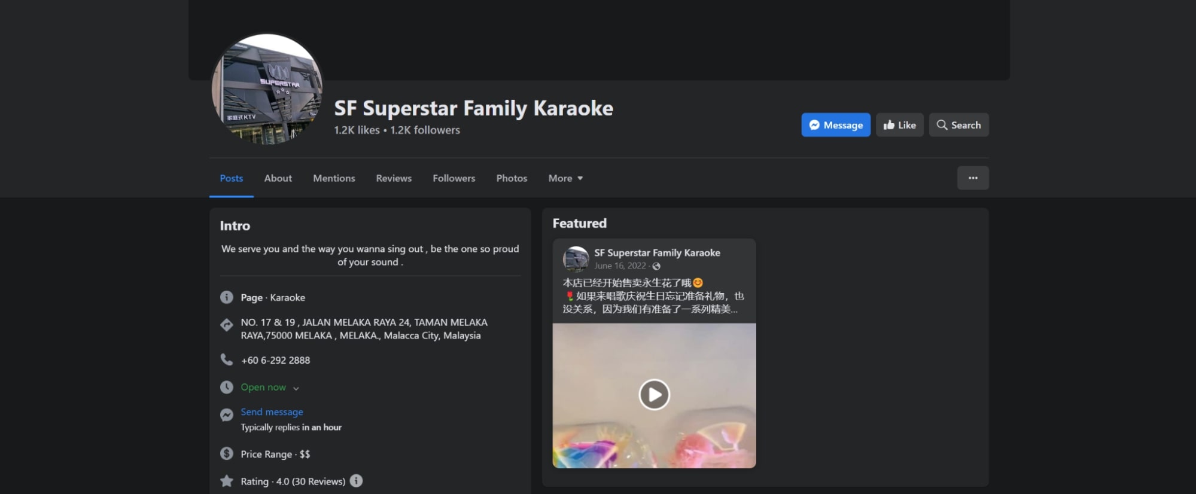Open Rating 4.0 (30 Reviews)
The image size is (1196, 494).
pos(293,481)
